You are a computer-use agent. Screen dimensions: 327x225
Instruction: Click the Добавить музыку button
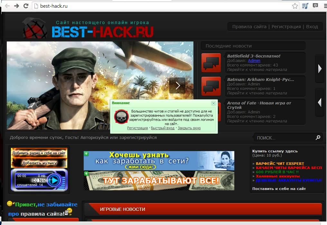(39, 163)
